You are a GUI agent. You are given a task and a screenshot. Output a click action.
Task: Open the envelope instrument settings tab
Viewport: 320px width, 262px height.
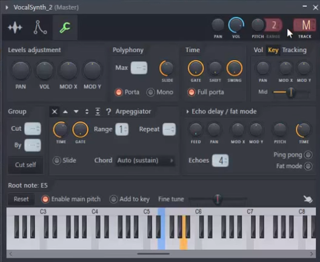click(x=40, y=27)
